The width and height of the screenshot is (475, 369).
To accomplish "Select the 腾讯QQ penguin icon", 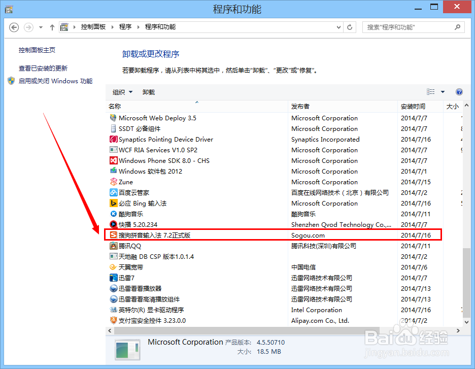I will tap(113, 246).
